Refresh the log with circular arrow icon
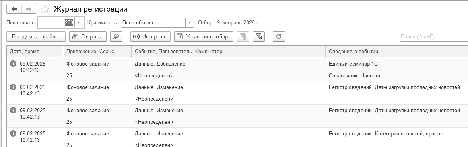Screen dimensions: 468x147 tap(279, 36)
